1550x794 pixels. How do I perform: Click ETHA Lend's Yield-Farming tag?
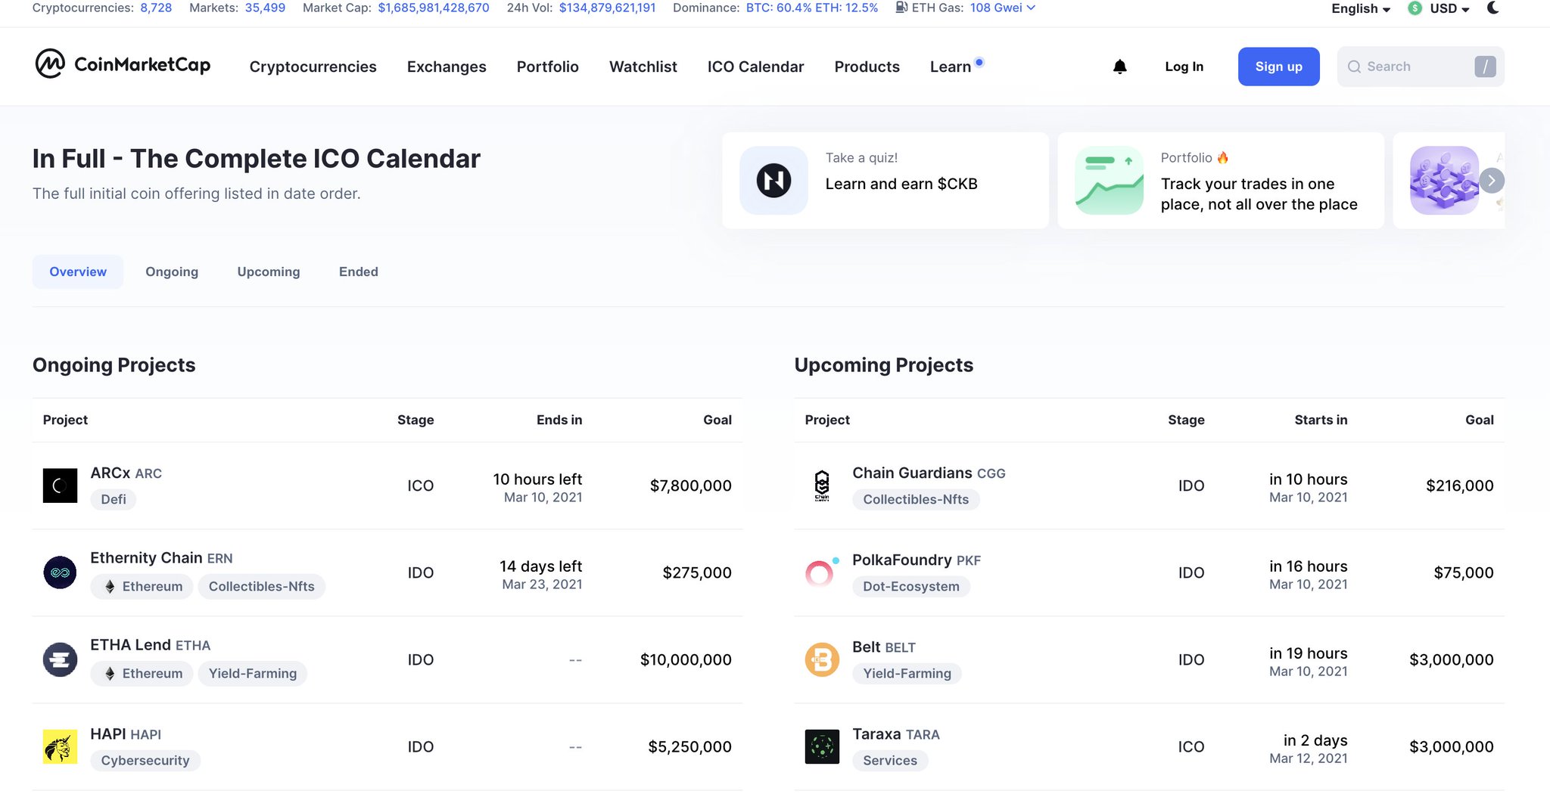253,673
